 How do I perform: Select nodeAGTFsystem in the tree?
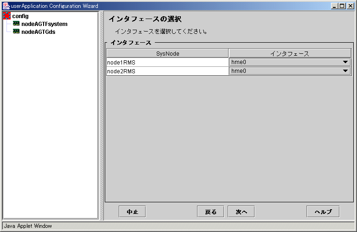point(45,24)
